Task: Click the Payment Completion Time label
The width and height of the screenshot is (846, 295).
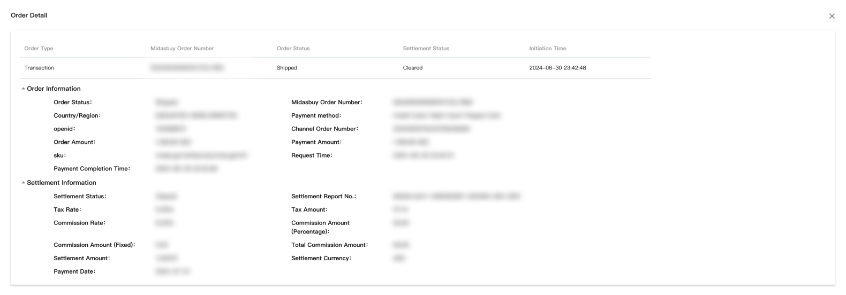Action: (x=92, y=169)
